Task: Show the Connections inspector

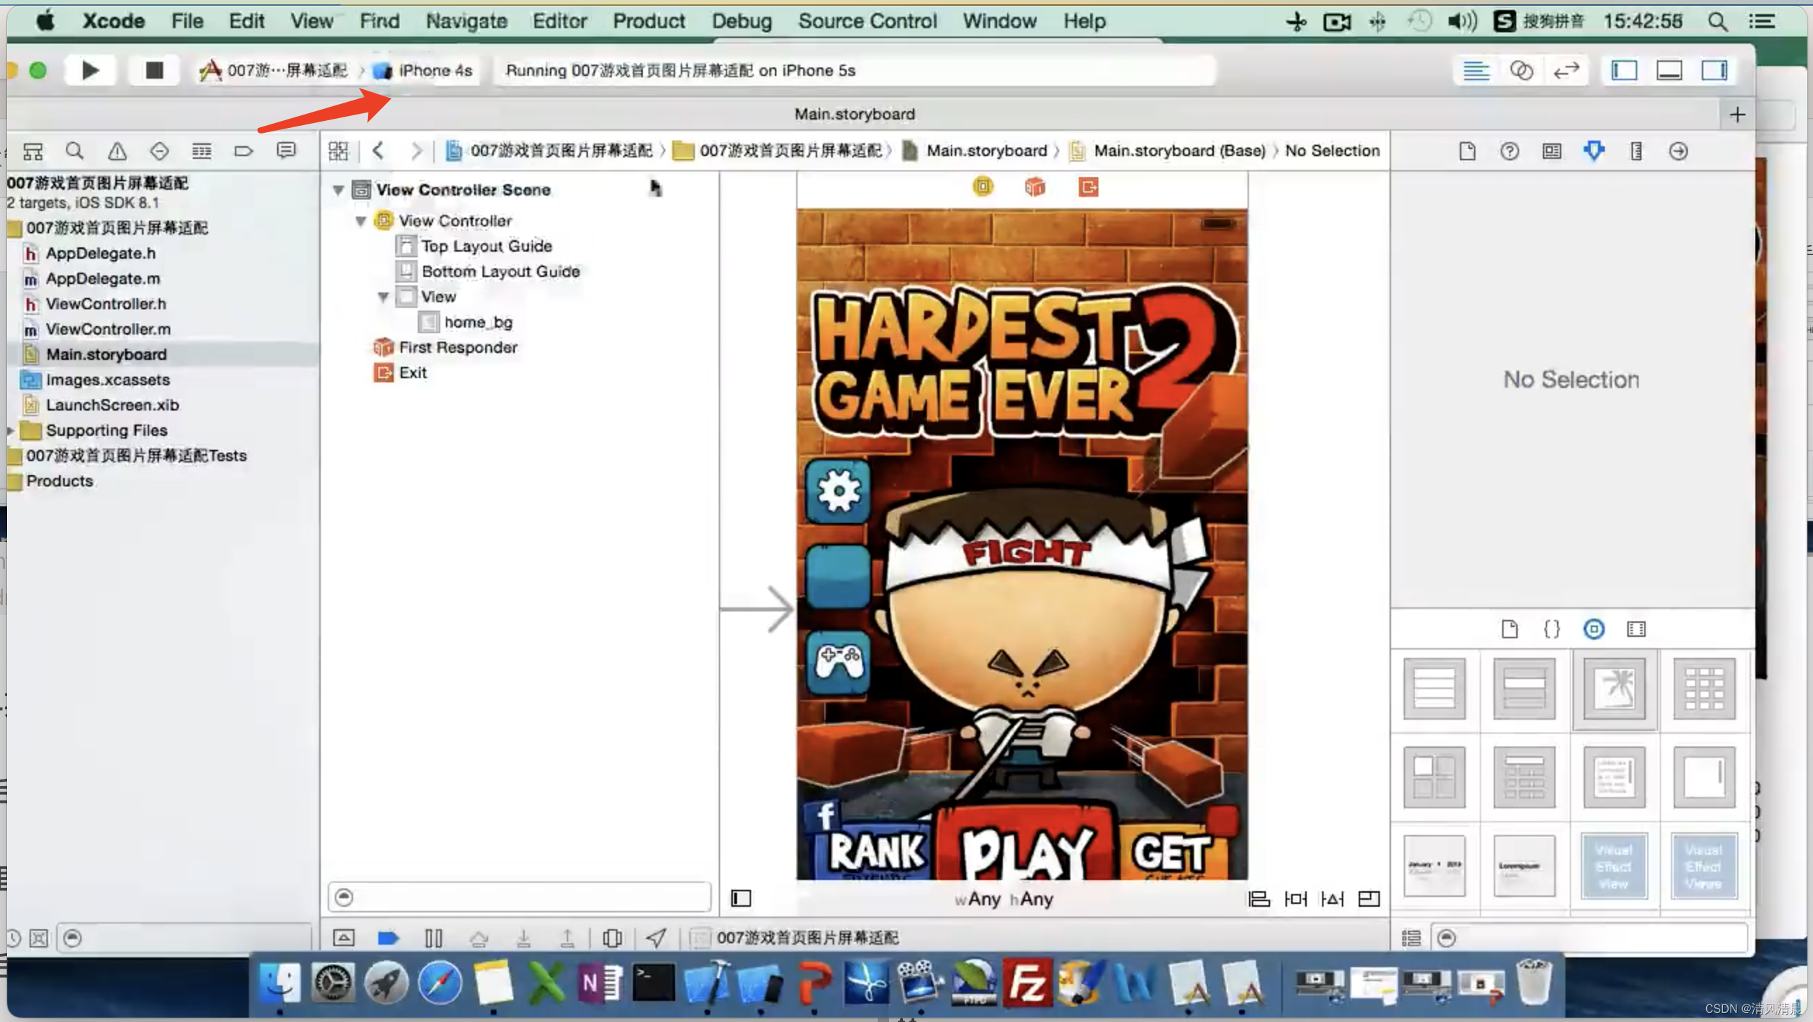Action: [1679, 150]
